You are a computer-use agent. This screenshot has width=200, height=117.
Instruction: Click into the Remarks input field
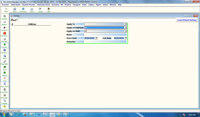tap(105, 42)
